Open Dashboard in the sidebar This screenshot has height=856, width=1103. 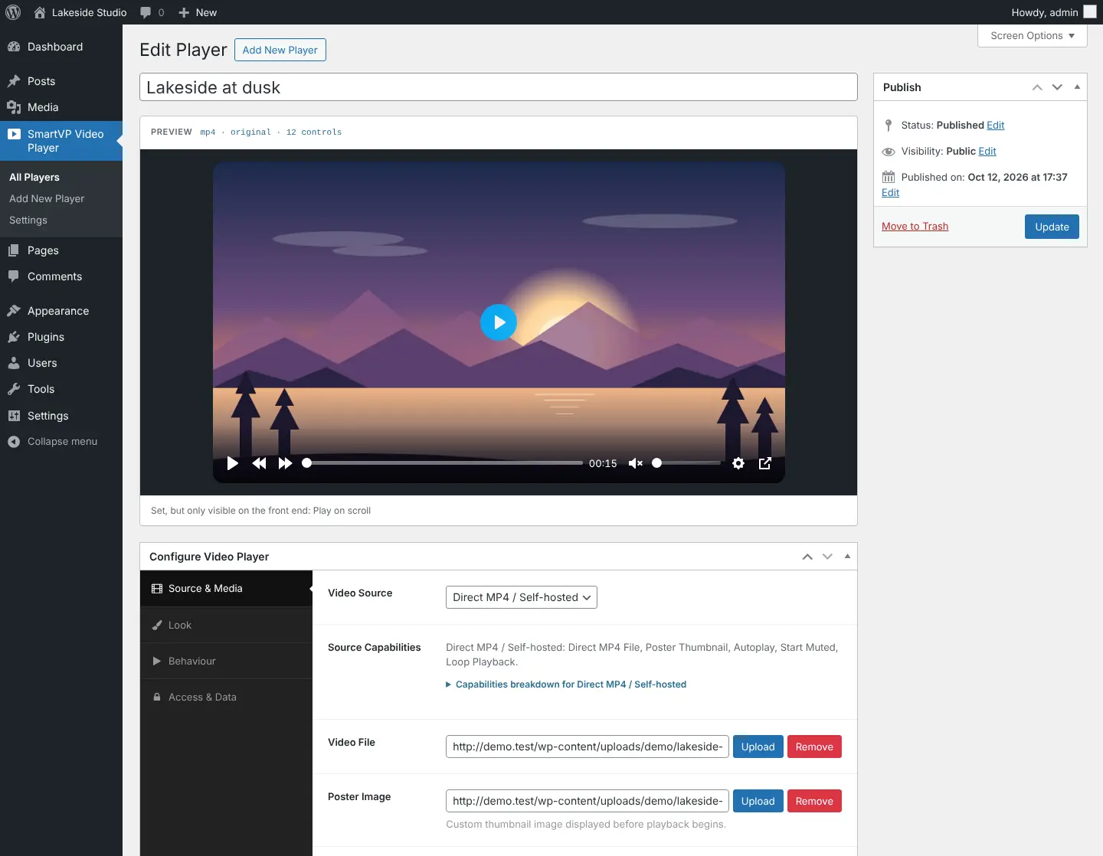[61, 47]
